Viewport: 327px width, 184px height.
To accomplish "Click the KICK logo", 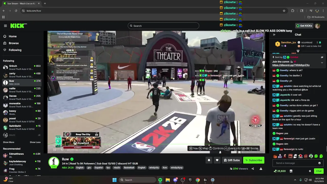I will click(x=18, y=26).
